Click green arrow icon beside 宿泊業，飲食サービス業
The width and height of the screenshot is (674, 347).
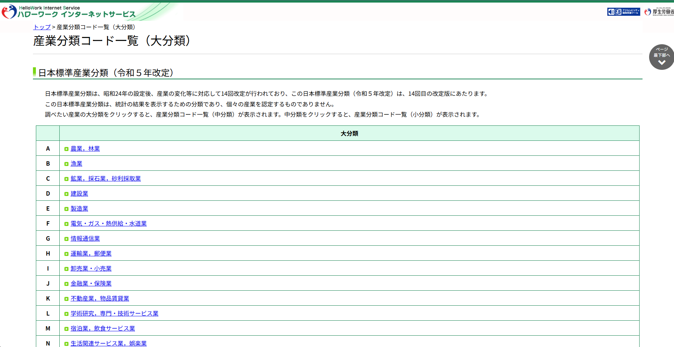66,329
